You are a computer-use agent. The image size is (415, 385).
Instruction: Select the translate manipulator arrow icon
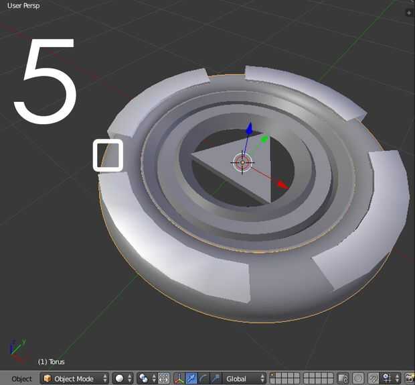click(x=192, y=379)
